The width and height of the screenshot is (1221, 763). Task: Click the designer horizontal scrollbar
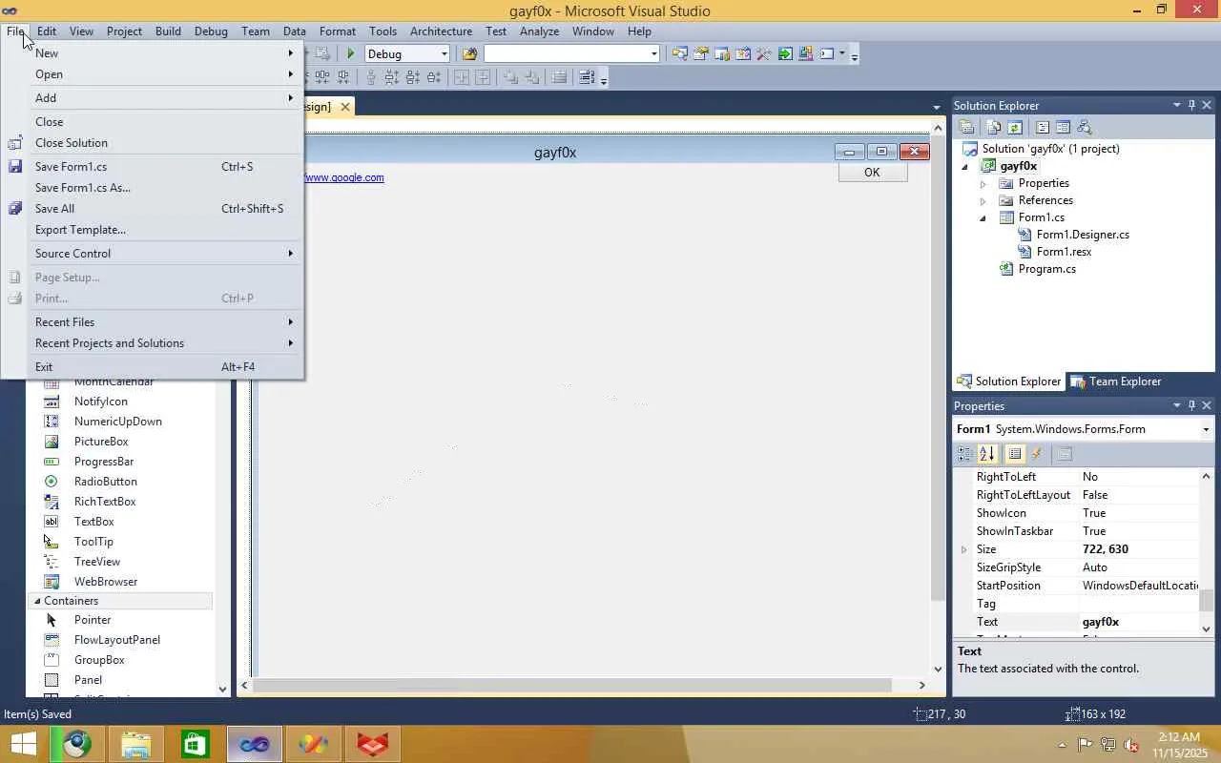[572, 685]
